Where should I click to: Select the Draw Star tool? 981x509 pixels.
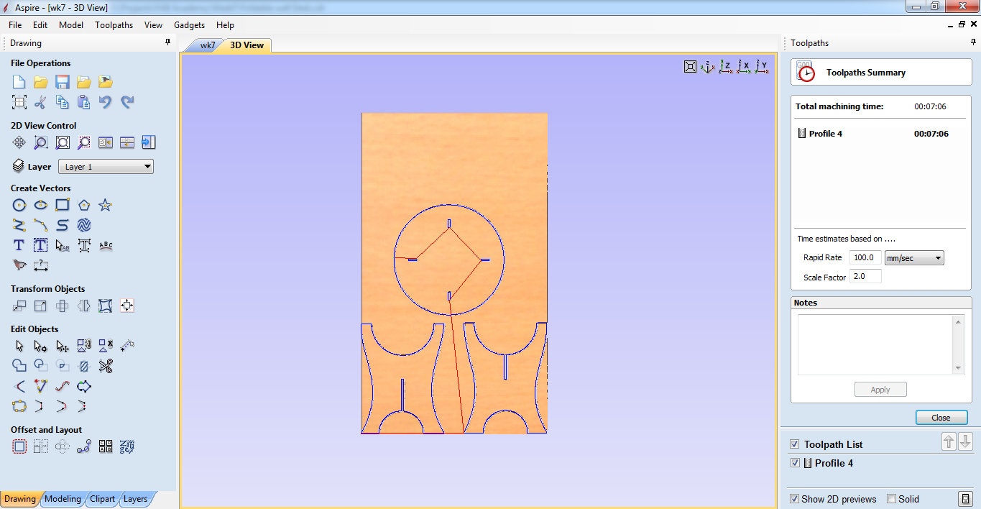pyautogui.click(x=106, y=205)
